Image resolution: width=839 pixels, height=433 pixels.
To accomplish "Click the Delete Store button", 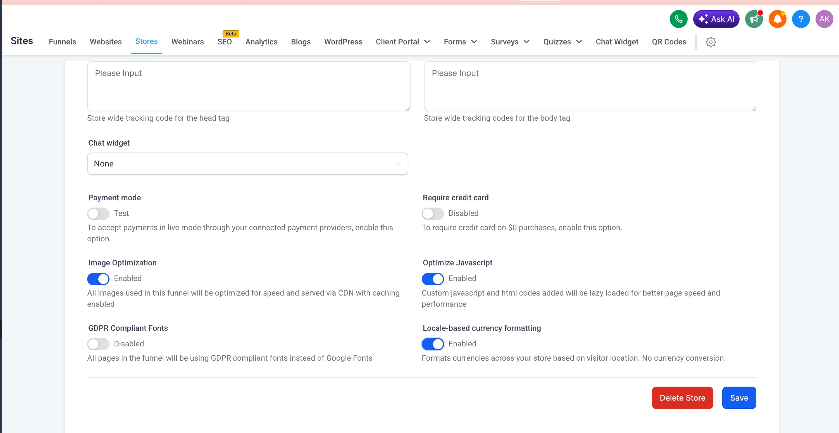I will tap(682, 398).
